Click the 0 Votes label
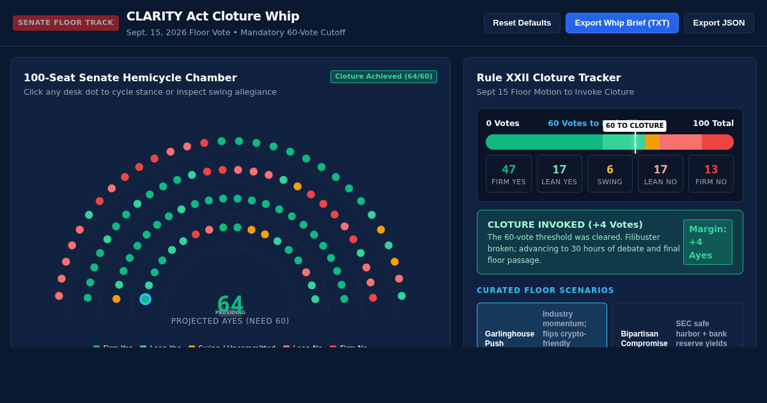This screenshot has height=403, width=767. [x=502, y=123]
